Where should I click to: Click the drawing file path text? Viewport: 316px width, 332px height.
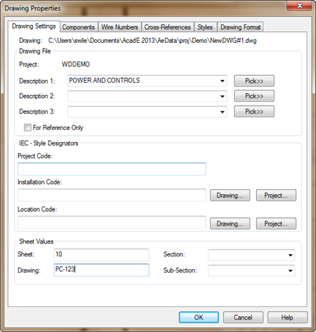point(152,41)
